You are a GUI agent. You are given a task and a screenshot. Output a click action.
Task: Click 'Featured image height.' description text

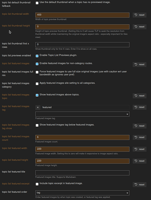click(46, 165)
